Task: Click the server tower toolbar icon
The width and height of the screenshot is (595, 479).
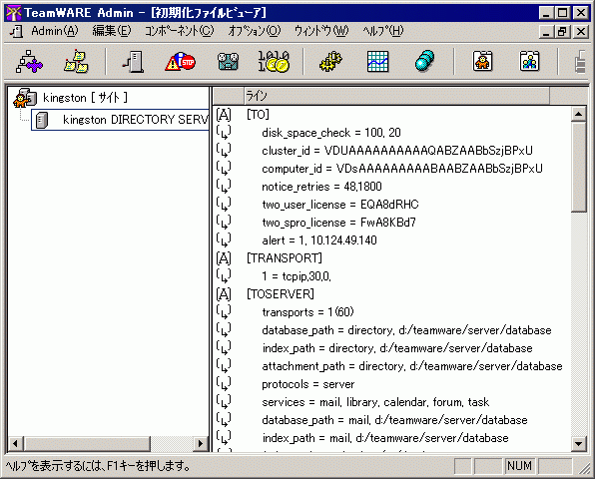Action: click(134, 62)
